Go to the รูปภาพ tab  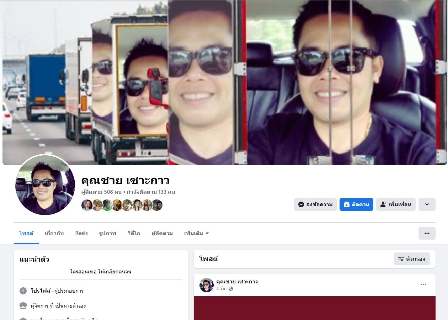tap(108, 233)
